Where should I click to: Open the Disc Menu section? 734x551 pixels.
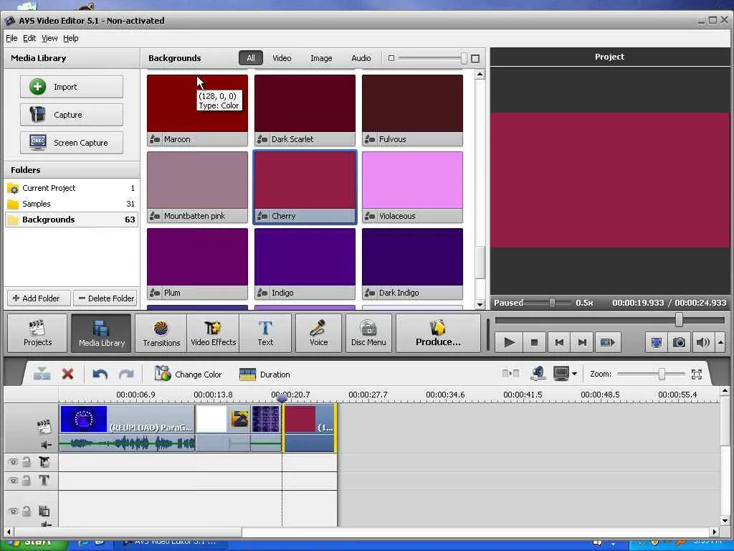coord(368,334)
